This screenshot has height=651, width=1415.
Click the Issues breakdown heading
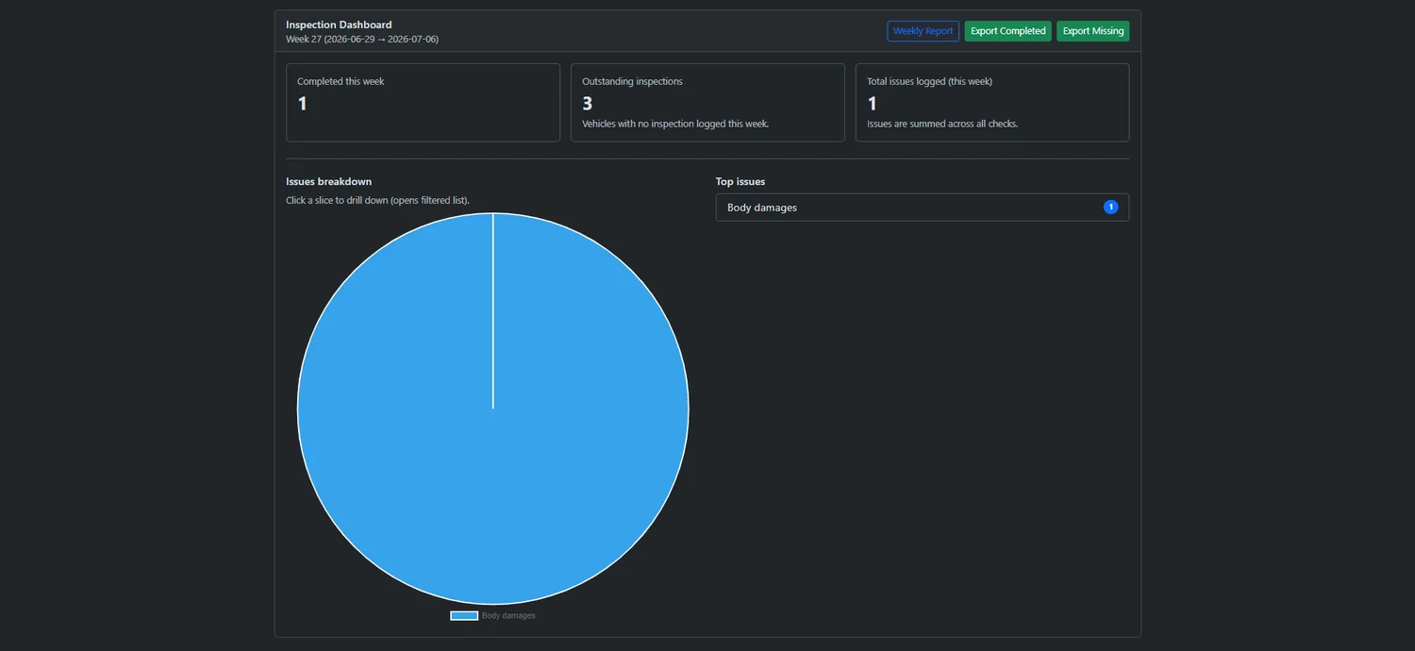(328, 181)
